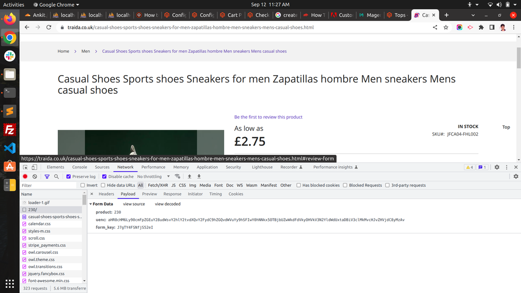This screenshot has width=521, height=293.
Task: Switch to the Console panel tab
Action: [x=79, y=167]
